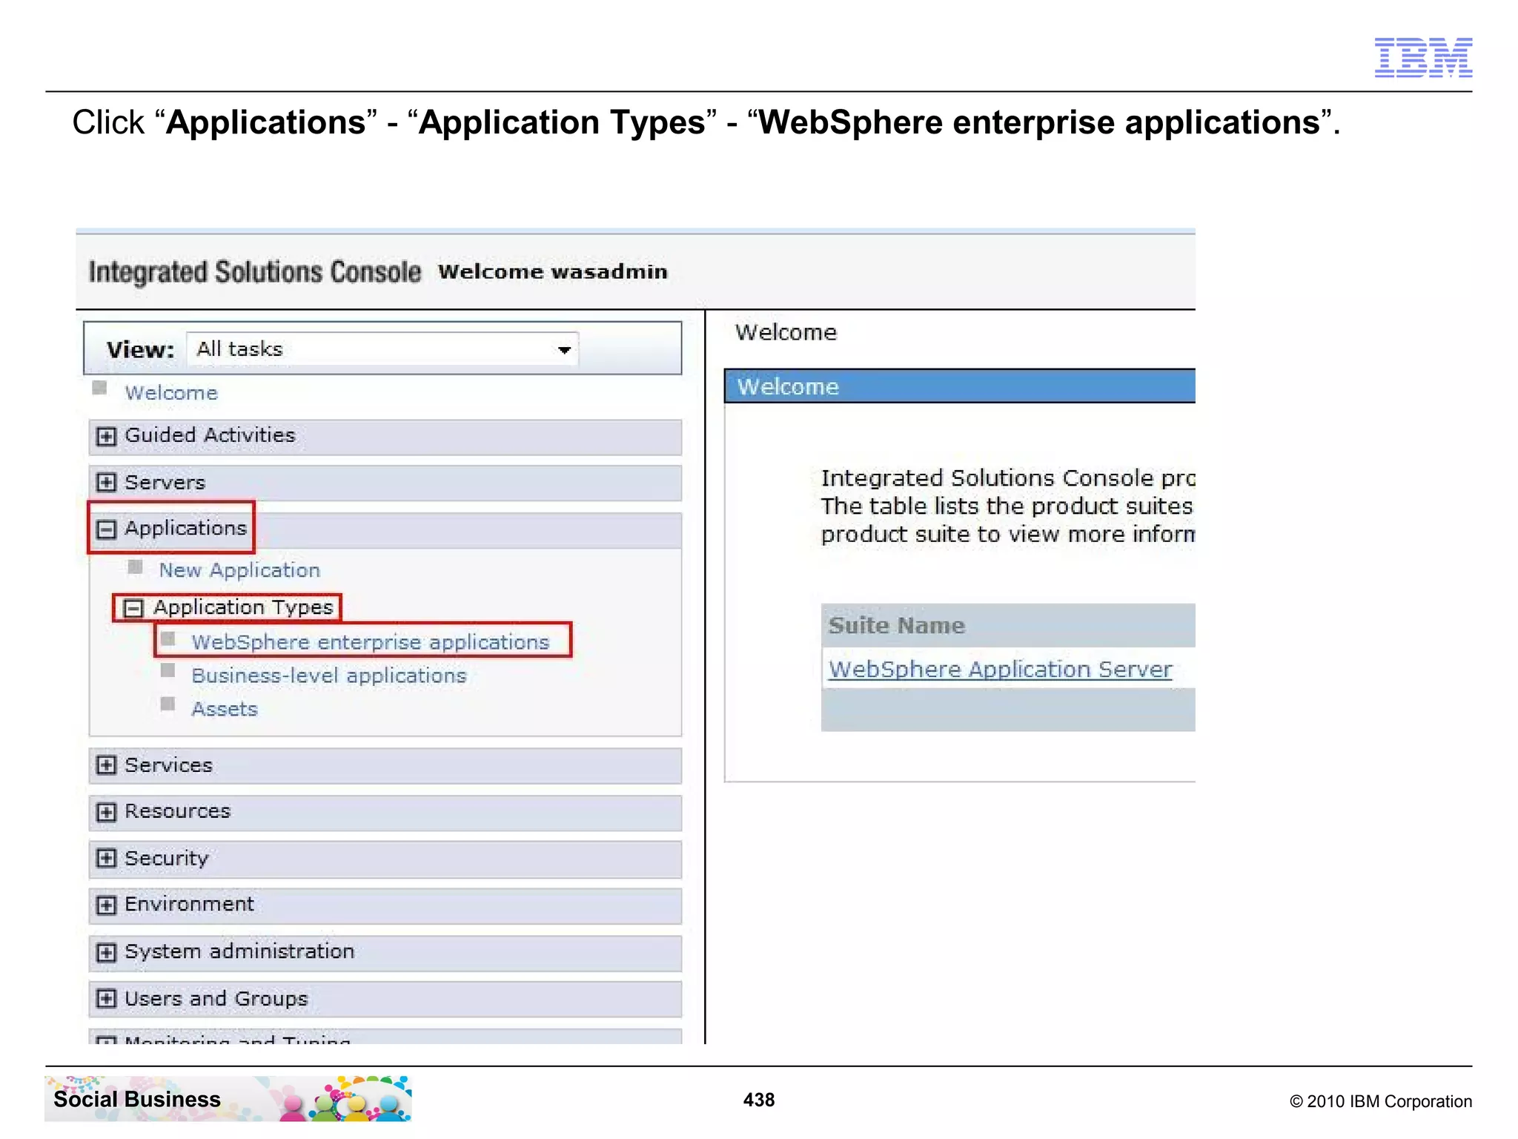
Task: Click the Users and Groups label
Action: pyautogui.click(x=216, y=999)
